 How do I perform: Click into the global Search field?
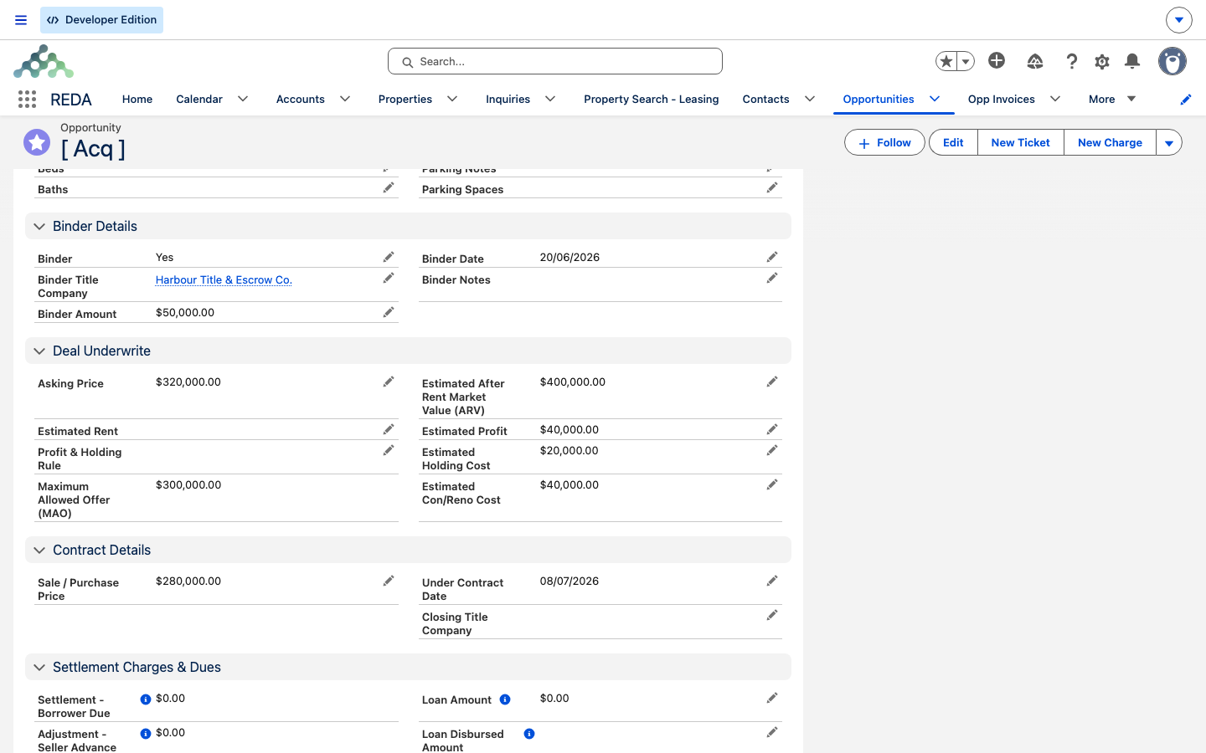[x=555, y=61]
